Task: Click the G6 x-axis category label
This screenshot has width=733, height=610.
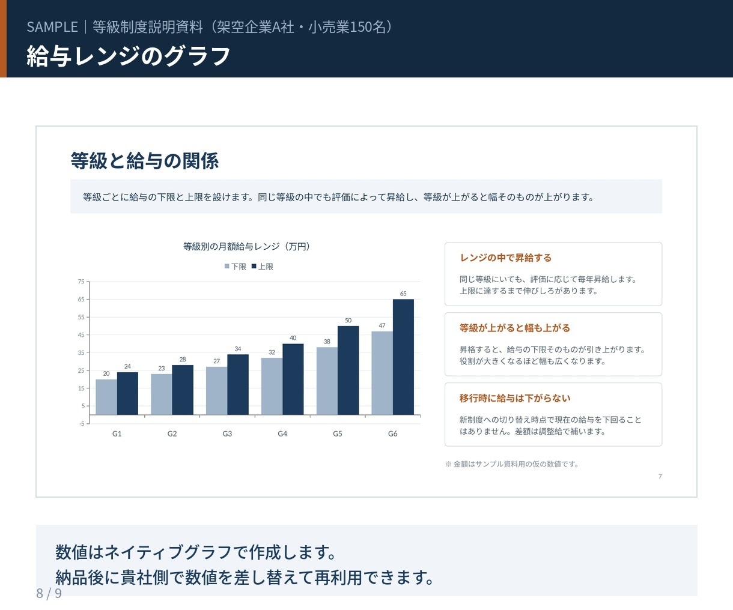Action: coord(393,433)
